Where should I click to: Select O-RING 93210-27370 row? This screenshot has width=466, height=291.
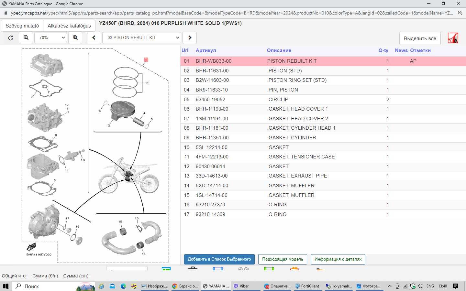coord(323,205)
